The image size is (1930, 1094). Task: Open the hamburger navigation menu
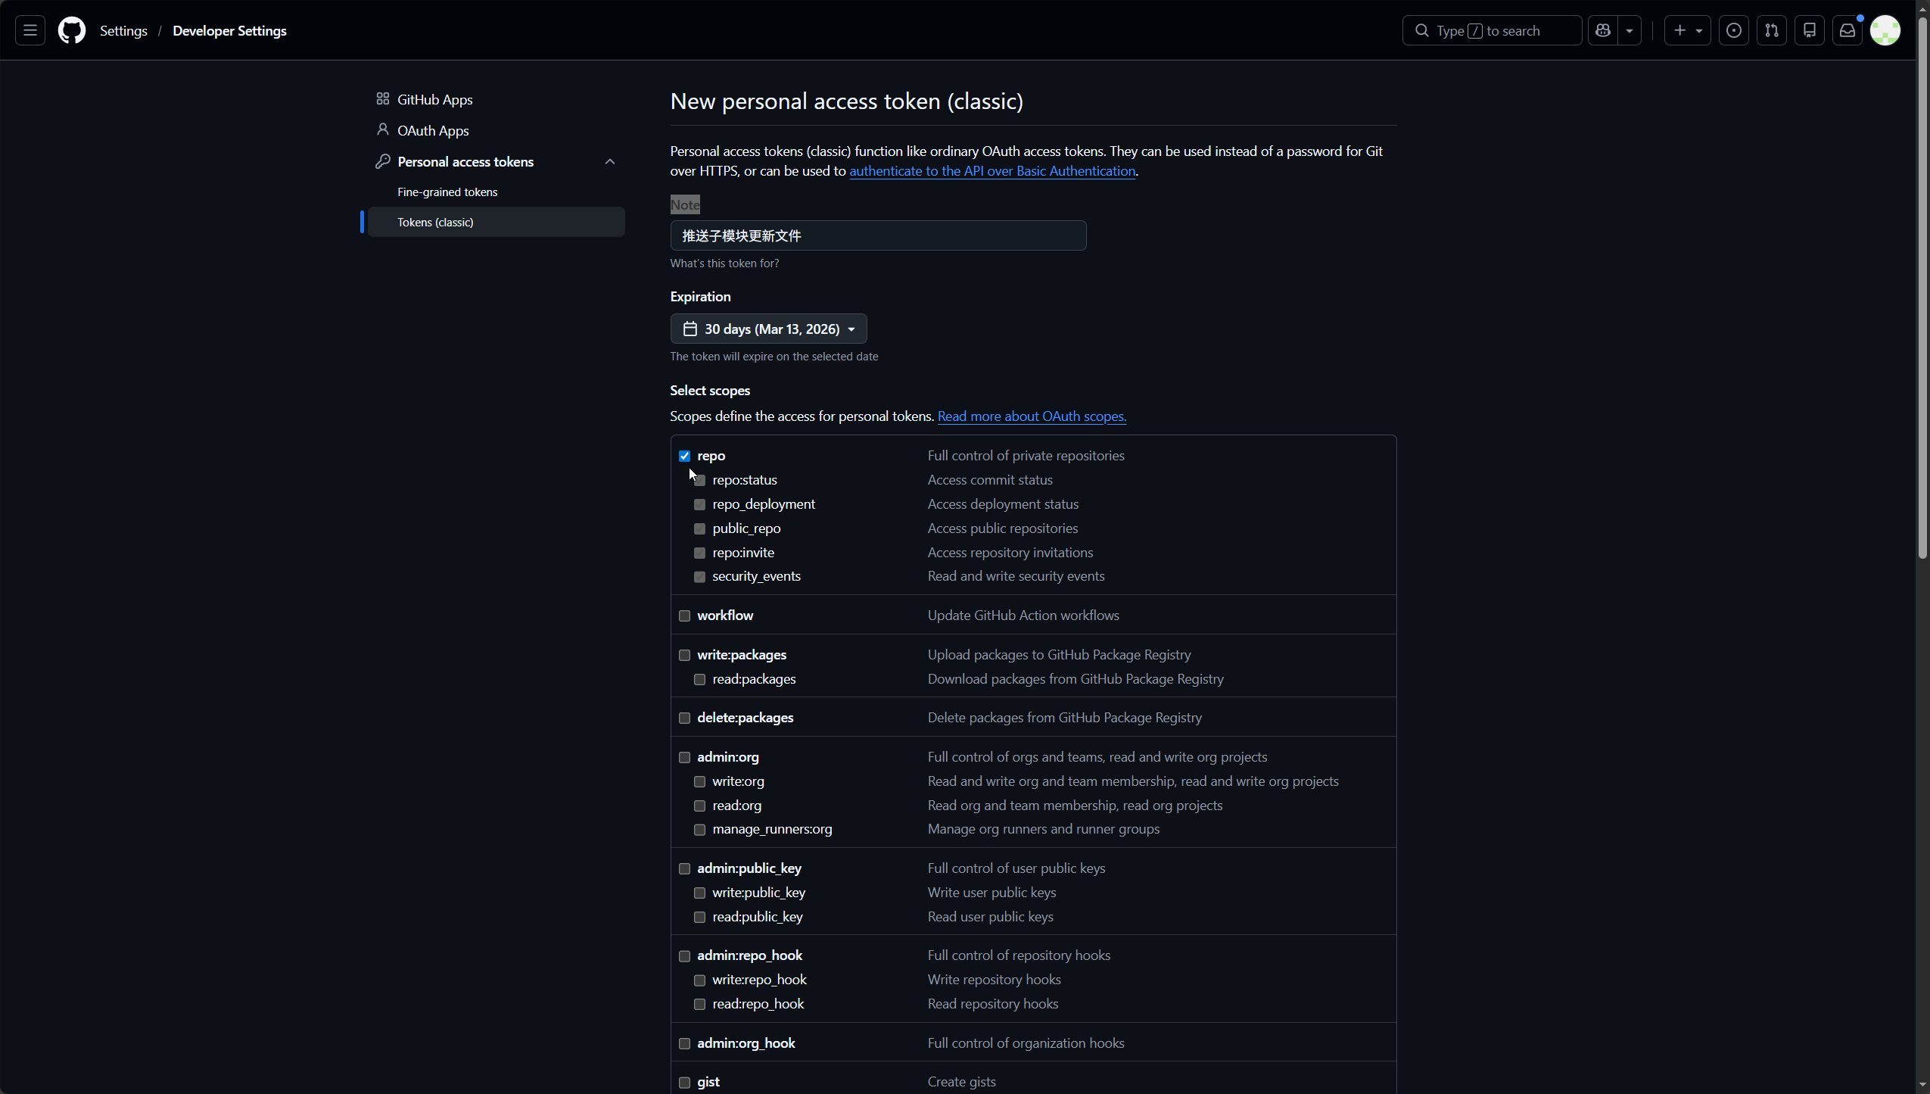pos(30,30)
